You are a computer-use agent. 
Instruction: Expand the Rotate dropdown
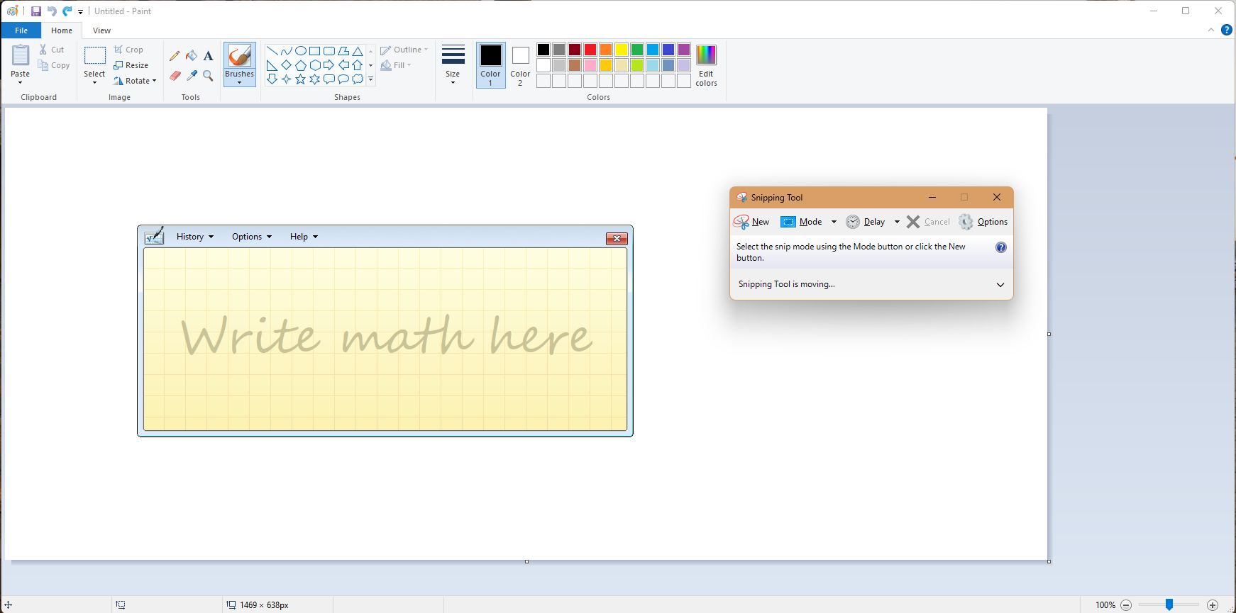pyautogui.click(x=135, y=81)
